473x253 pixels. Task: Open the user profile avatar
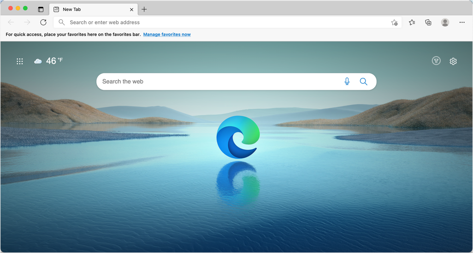(x=445, y=22)
